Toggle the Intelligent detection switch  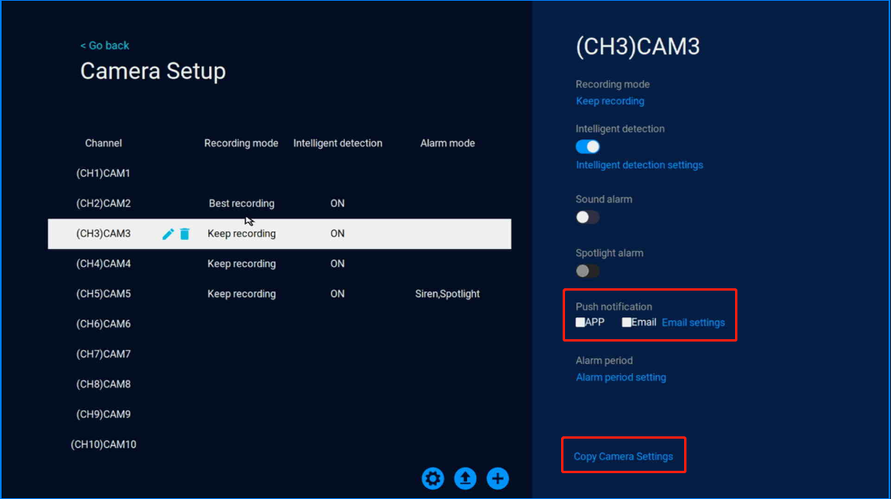click(588, 146)
